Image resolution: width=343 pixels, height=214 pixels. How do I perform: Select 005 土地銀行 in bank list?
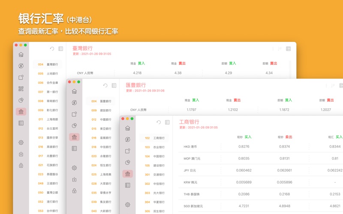pyautogui.click(x=48, y=74)
